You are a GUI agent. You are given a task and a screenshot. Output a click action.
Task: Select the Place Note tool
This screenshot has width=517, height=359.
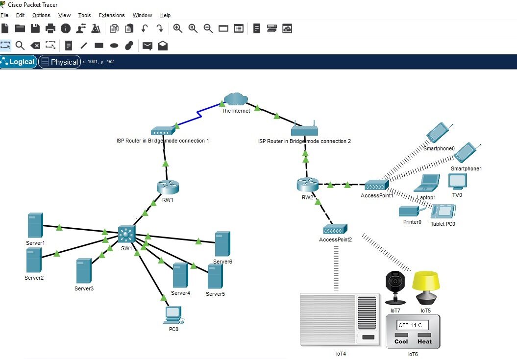tap(69, 46)
